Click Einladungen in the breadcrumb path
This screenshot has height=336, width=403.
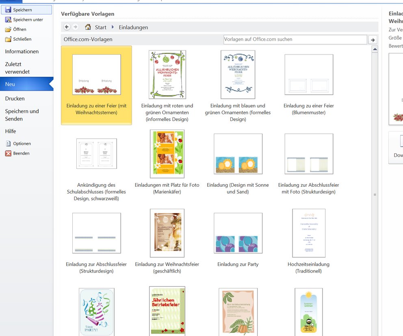(133, 27)
